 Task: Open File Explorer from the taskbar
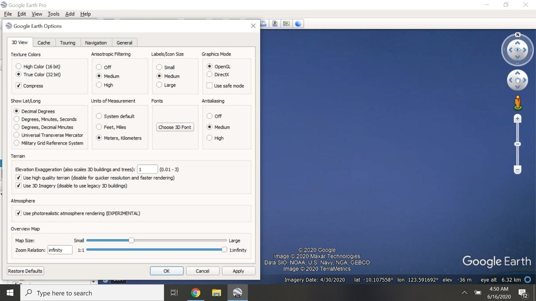(217, 293)
